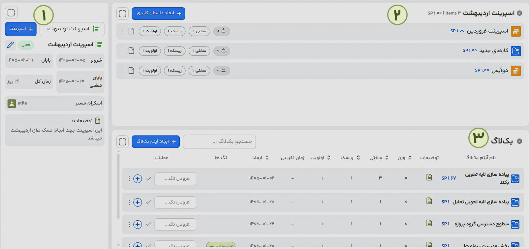Image resolution: width=530 pixels, height=249 pixels.
Task: Click ایجاد آیتم بک‌لاگ button
Action: pyautogui.click(x=156, y=141)
